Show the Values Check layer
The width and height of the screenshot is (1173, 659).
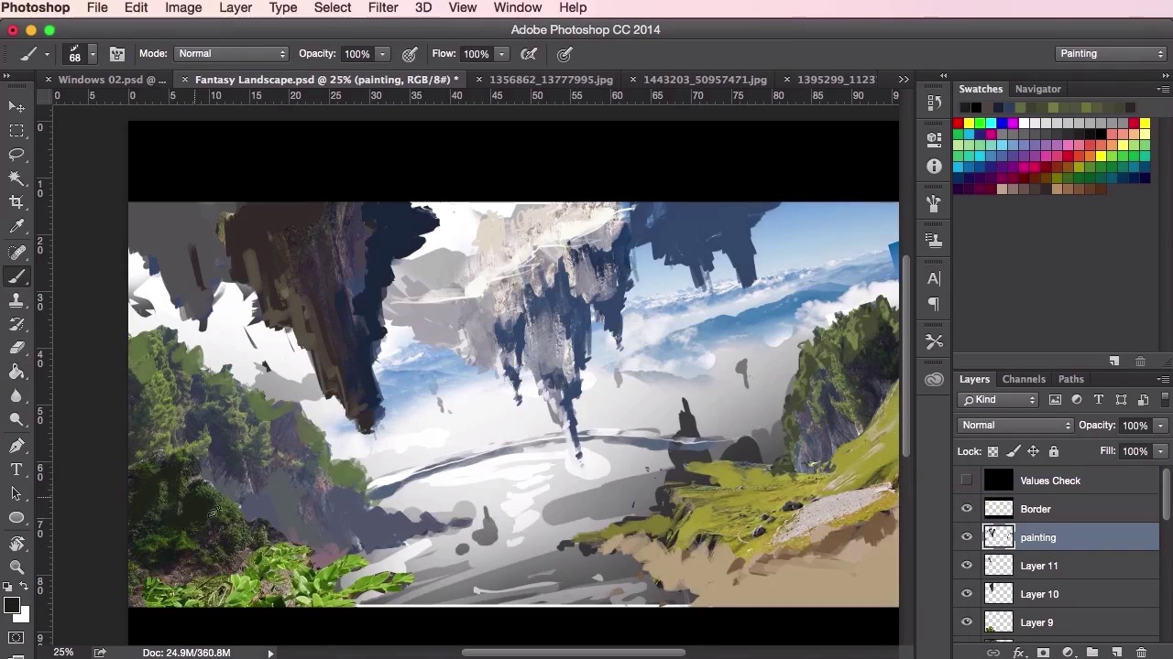967,481
